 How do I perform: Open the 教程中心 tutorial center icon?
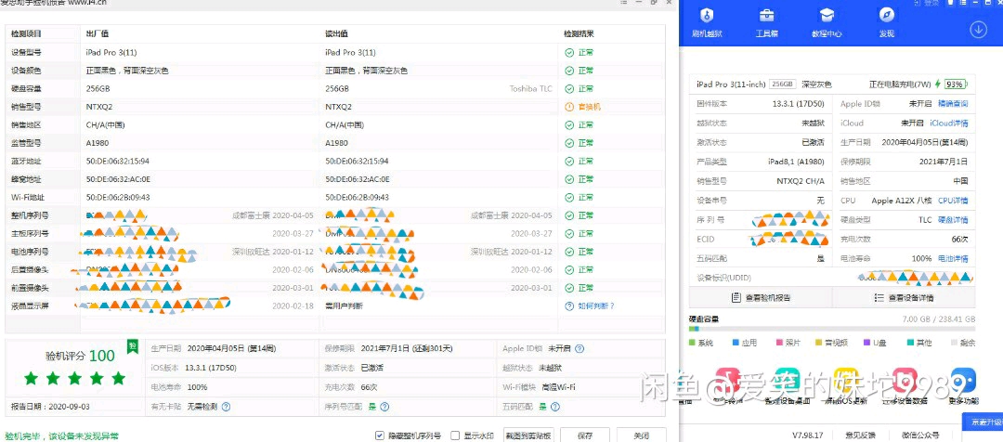pyautogui.click(x=827, y=16)
